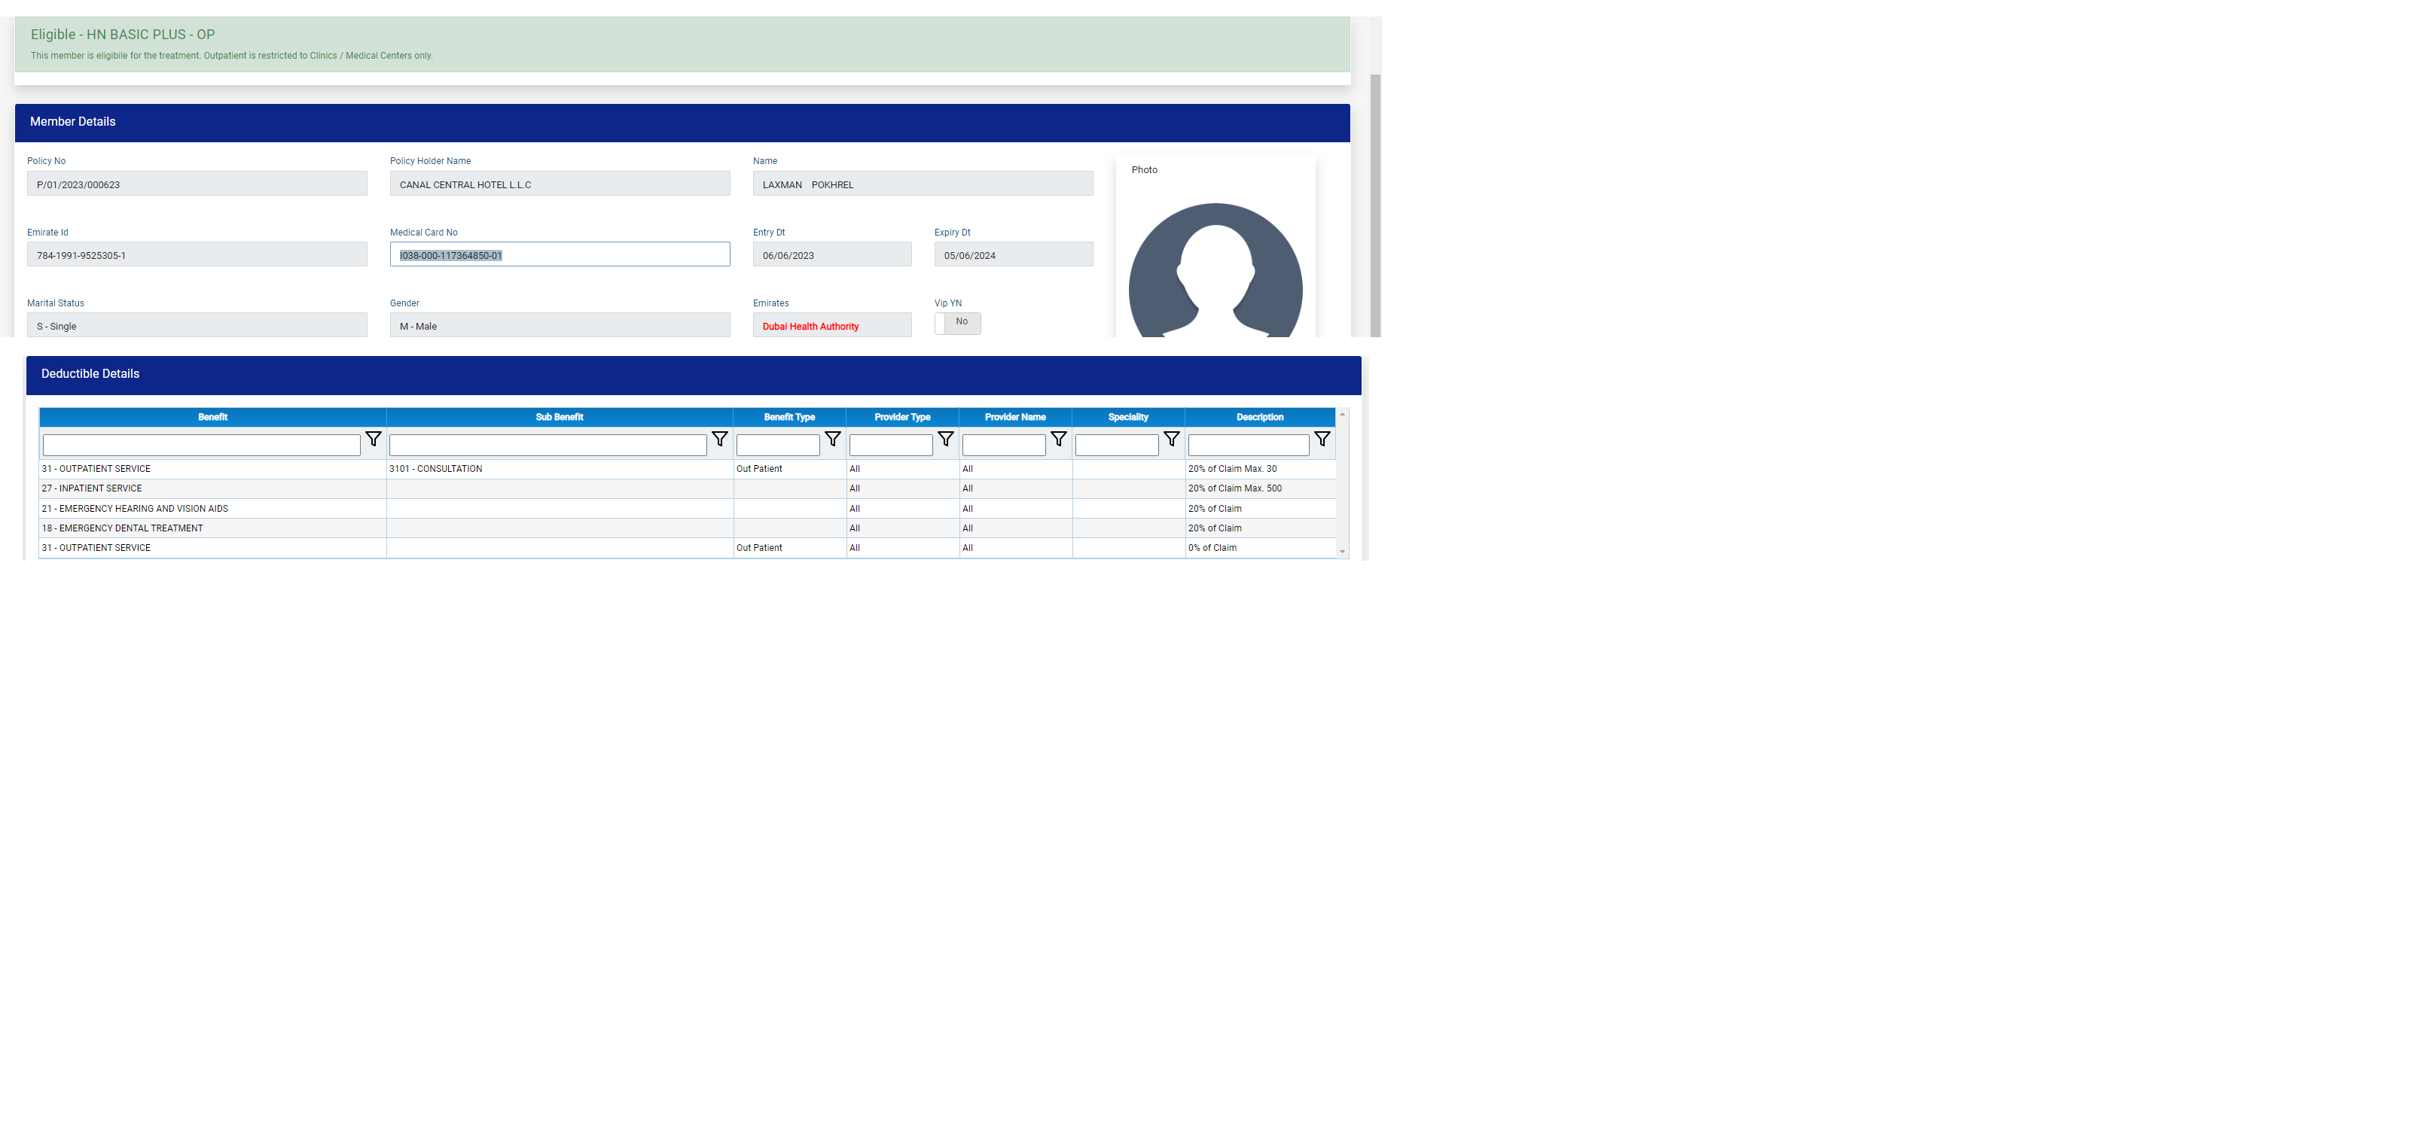Viewport: 2428px width, 1138px height.
Task: Open the Benefit Type filter funnel
Action: point(832,440)
